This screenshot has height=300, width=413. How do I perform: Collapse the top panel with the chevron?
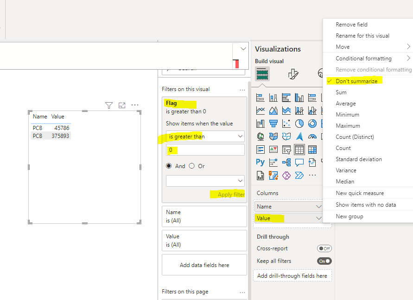pos(243,49)
